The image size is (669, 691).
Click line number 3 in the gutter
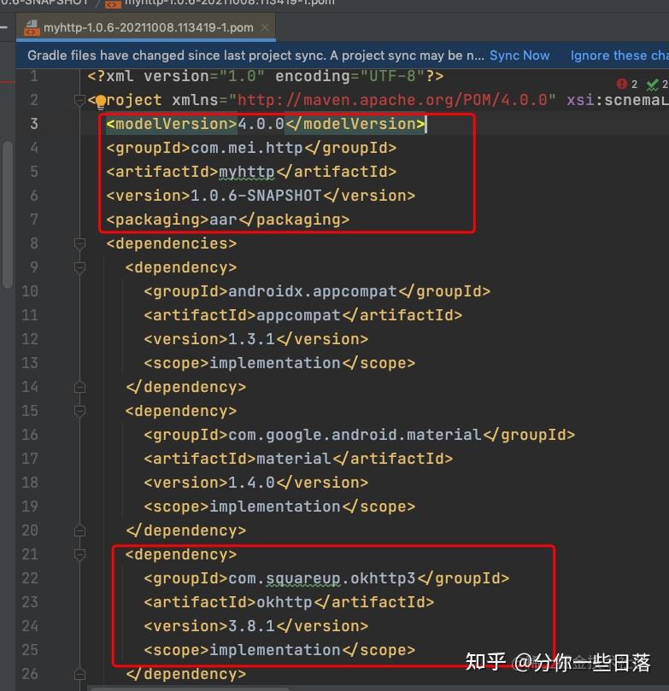(x=34, y=124)
